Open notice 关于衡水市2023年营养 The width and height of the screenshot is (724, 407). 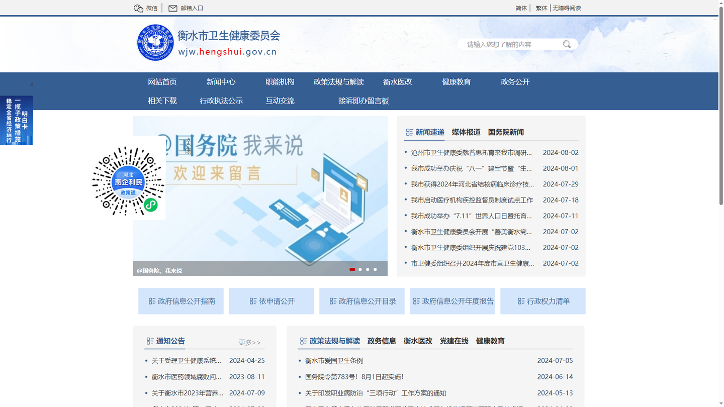[x=187, y=393]
